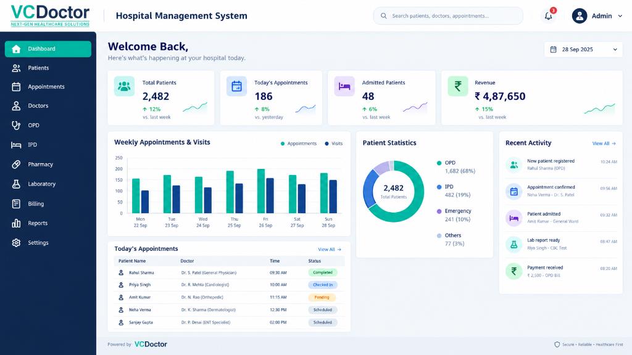Image resolution: width=632 pixels, height=355 pixels.
Task: Click the OPD stethoscope icon
Action: pyautogui.click(x=16, y=125)
